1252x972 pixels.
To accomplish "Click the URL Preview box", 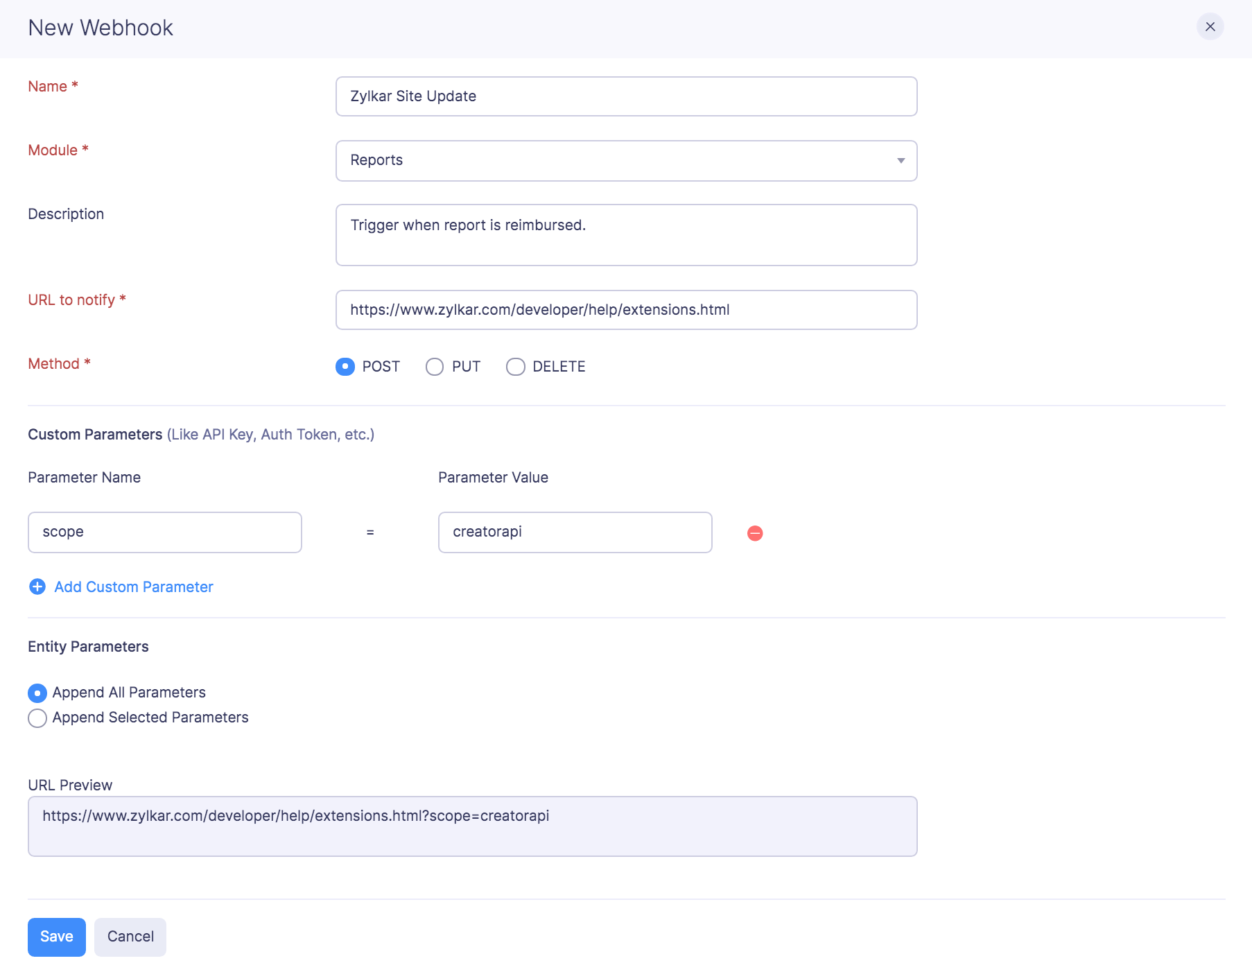I will point(472,826).
